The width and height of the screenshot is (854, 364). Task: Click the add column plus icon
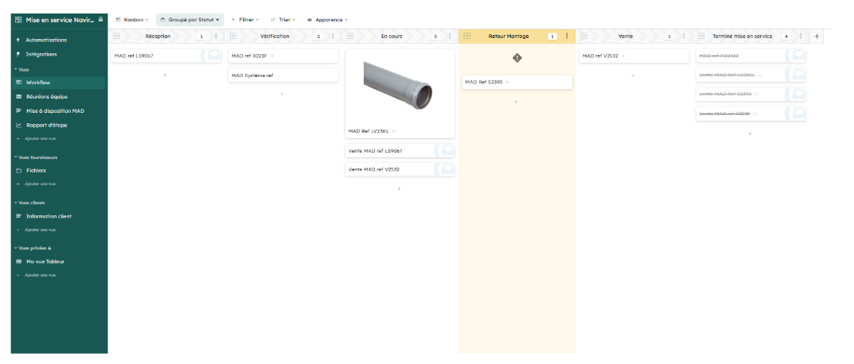(x=817, y=36)
